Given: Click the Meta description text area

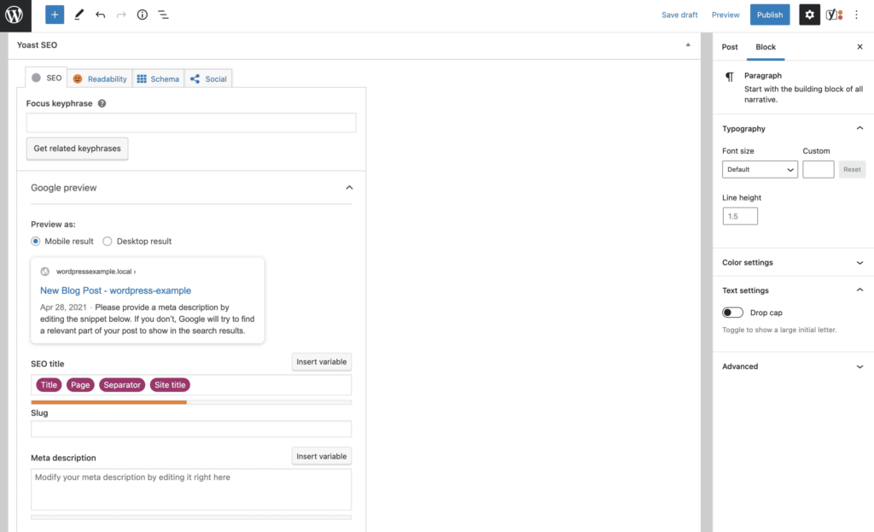Looking at the screenshot, I should [x=191, y=489].
